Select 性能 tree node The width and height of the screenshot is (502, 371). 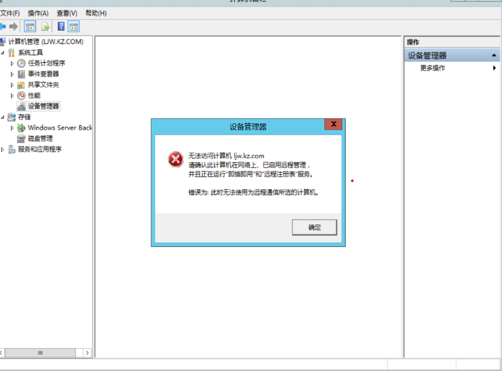tap(34, 95)
